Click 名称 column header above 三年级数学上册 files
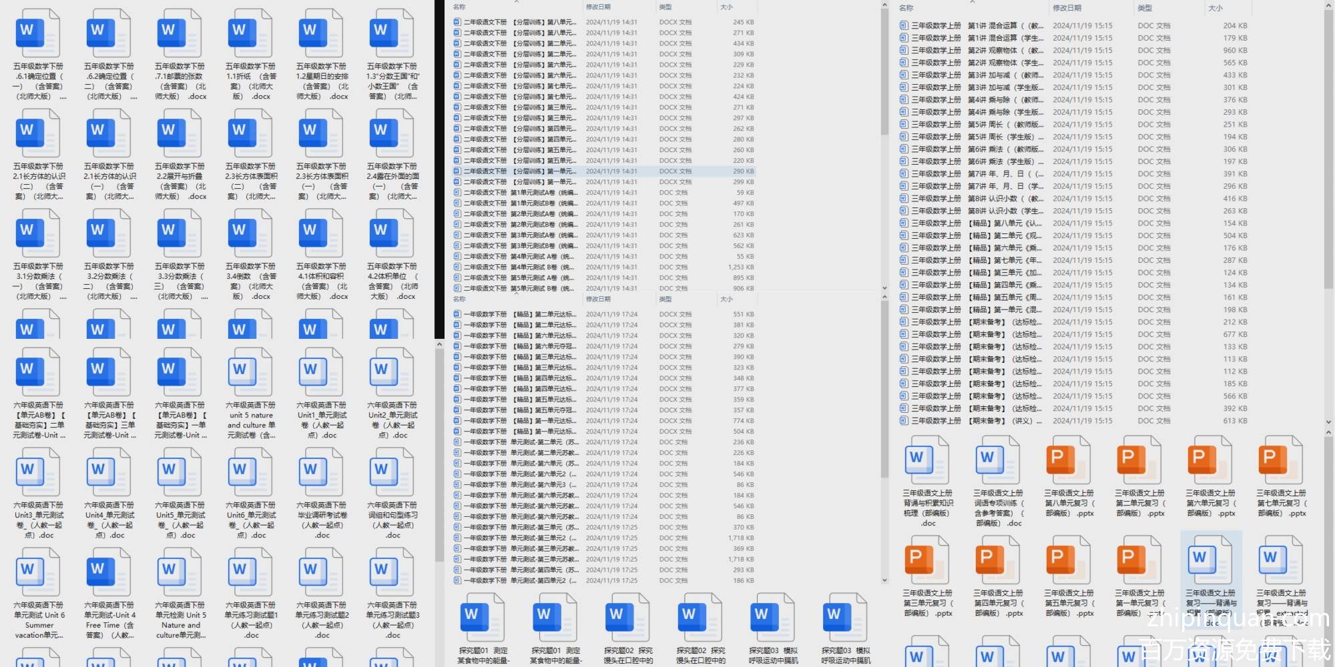Viewport: 1335px width, 667px height. coord(906,8)
